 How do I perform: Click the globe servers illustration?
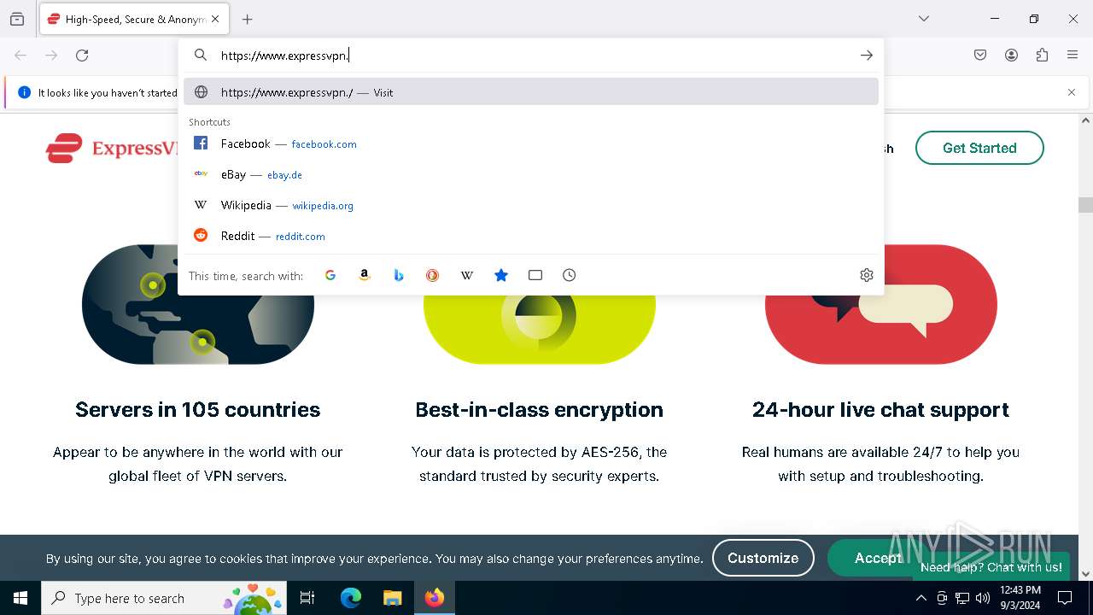pyautogui.click(x=198, y=305)
